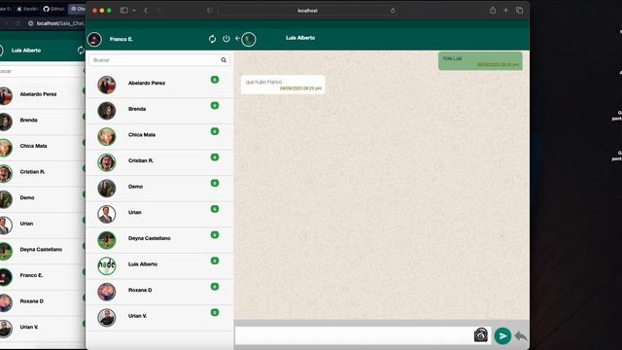Click the 'hola Luis' sent message bubble
The height and width of the screenshot is (350, 622).
point(480,61)
